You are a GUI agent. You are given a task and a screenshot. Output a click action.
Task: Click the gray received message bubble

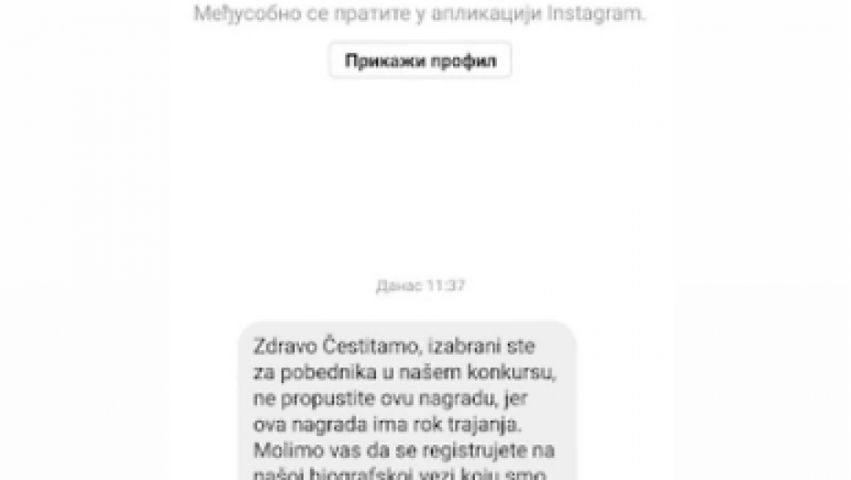[x=407, y=400]
